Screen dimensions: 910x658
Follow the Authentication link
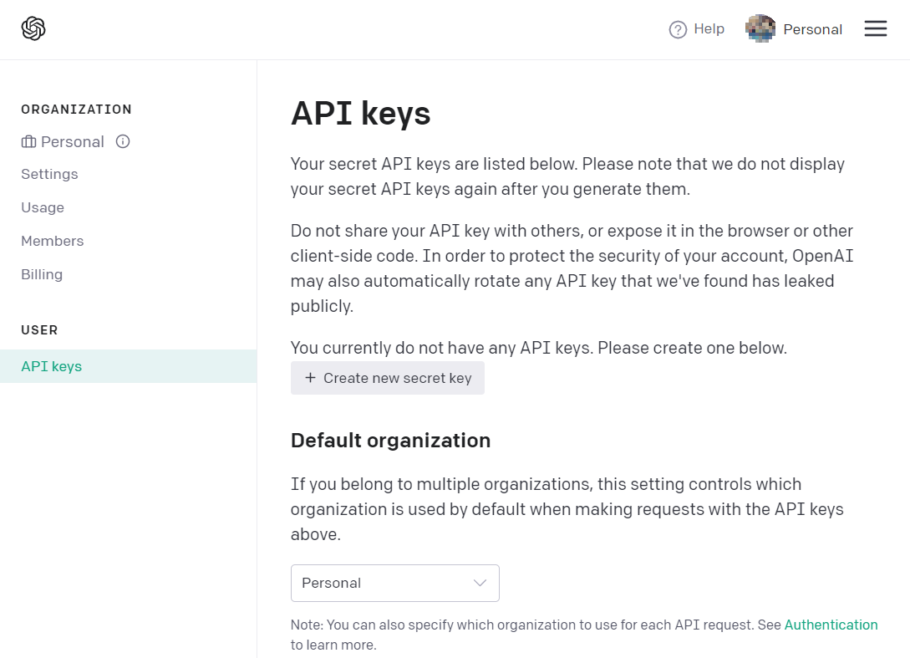tap(831, 625)
